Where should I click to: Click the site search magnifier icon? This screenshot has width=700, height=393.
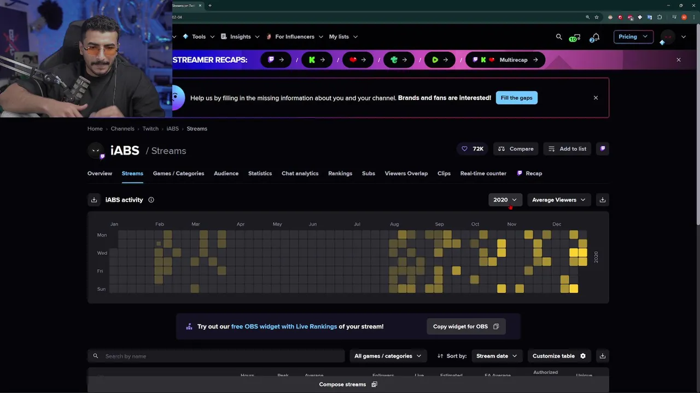pyautogui.click(x=559, y=37)
